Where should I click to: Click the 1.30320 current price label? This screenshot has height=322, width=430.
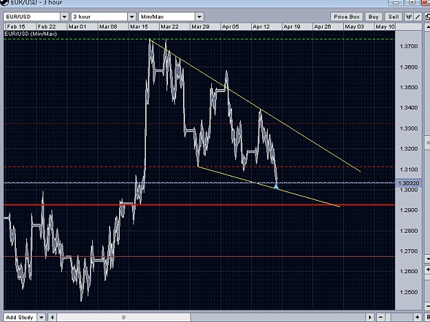click(x=409, y=183)
